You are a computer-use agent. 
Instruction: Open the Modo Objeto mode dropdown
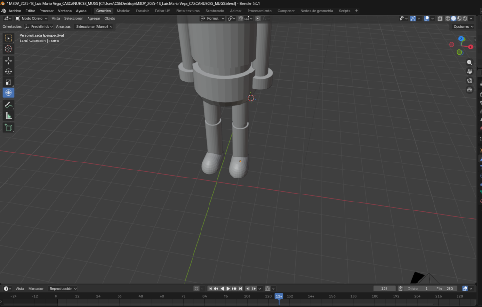(x=31, y=18)
